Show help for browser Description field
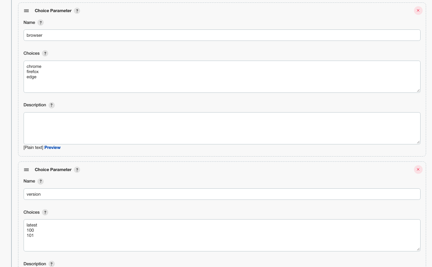 (x=52, y=105)
